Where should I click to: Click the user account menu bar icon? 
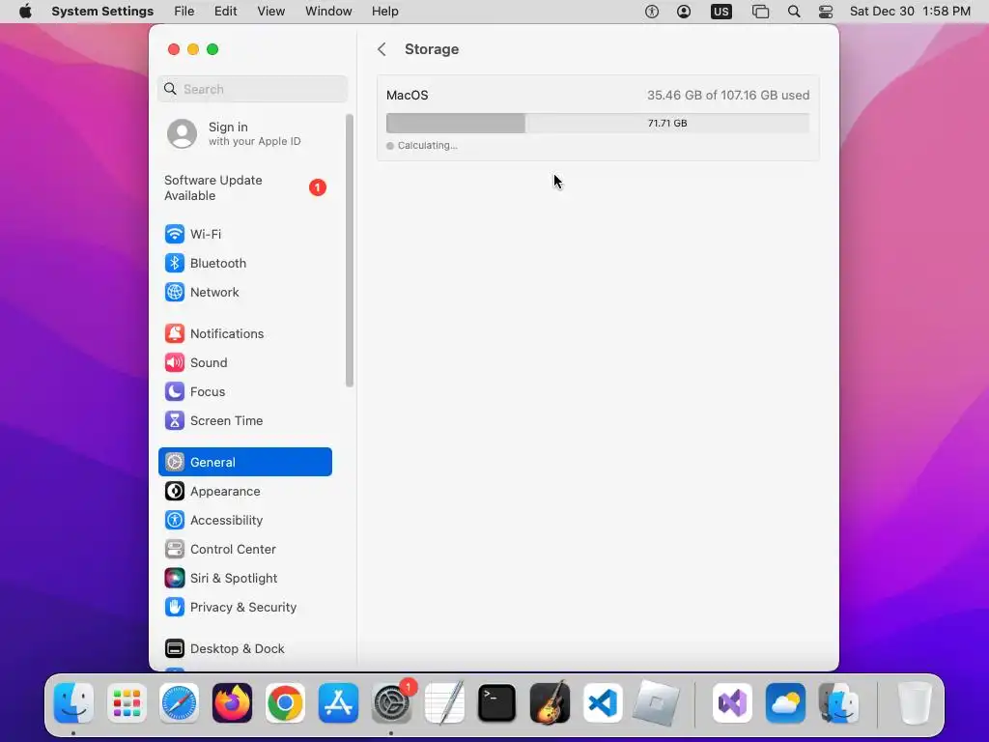coord(684,12)
